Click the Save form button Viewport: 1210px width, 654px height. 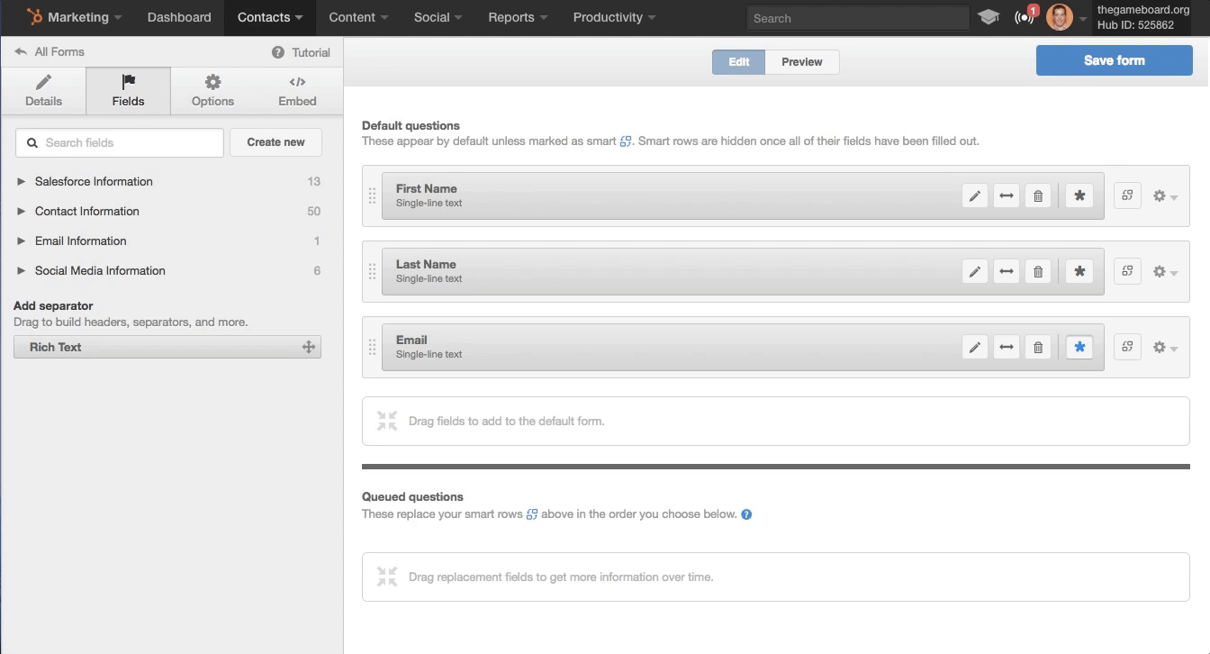click(x=1114, y=60)
